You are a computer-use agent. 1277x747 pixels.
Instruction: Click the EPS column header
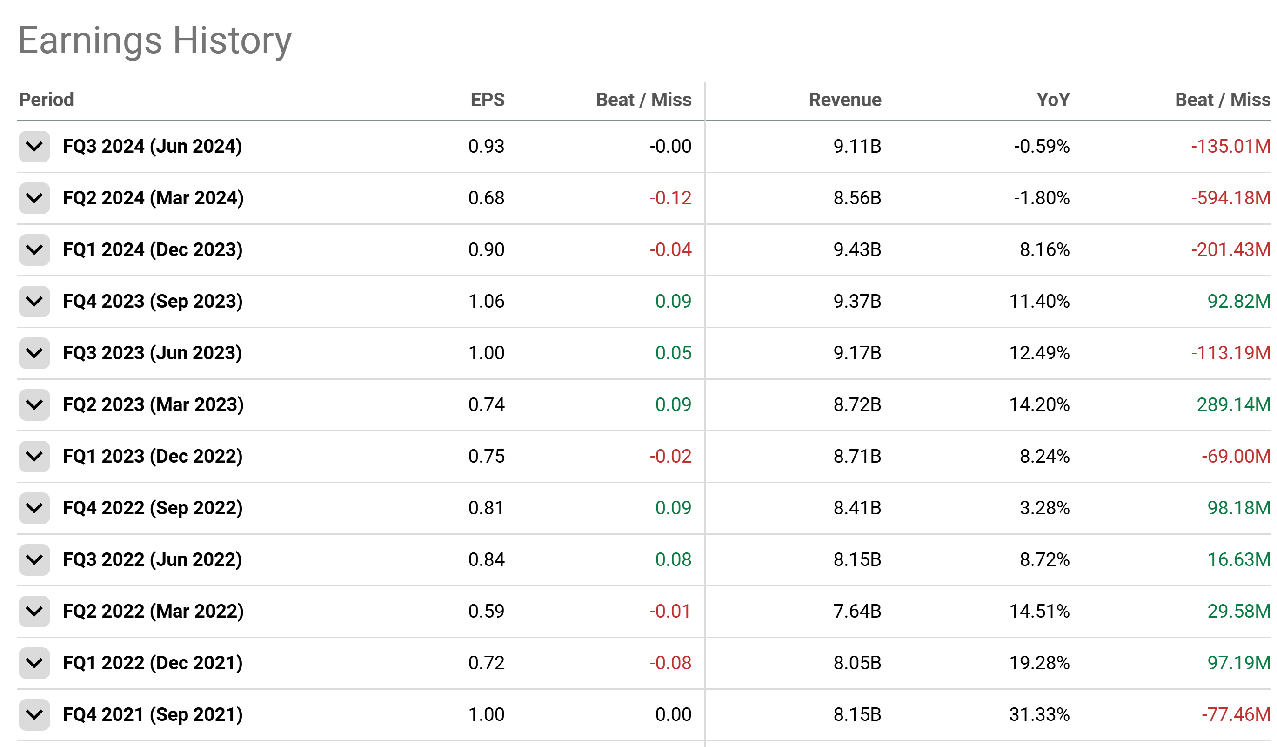coord(487,100)
